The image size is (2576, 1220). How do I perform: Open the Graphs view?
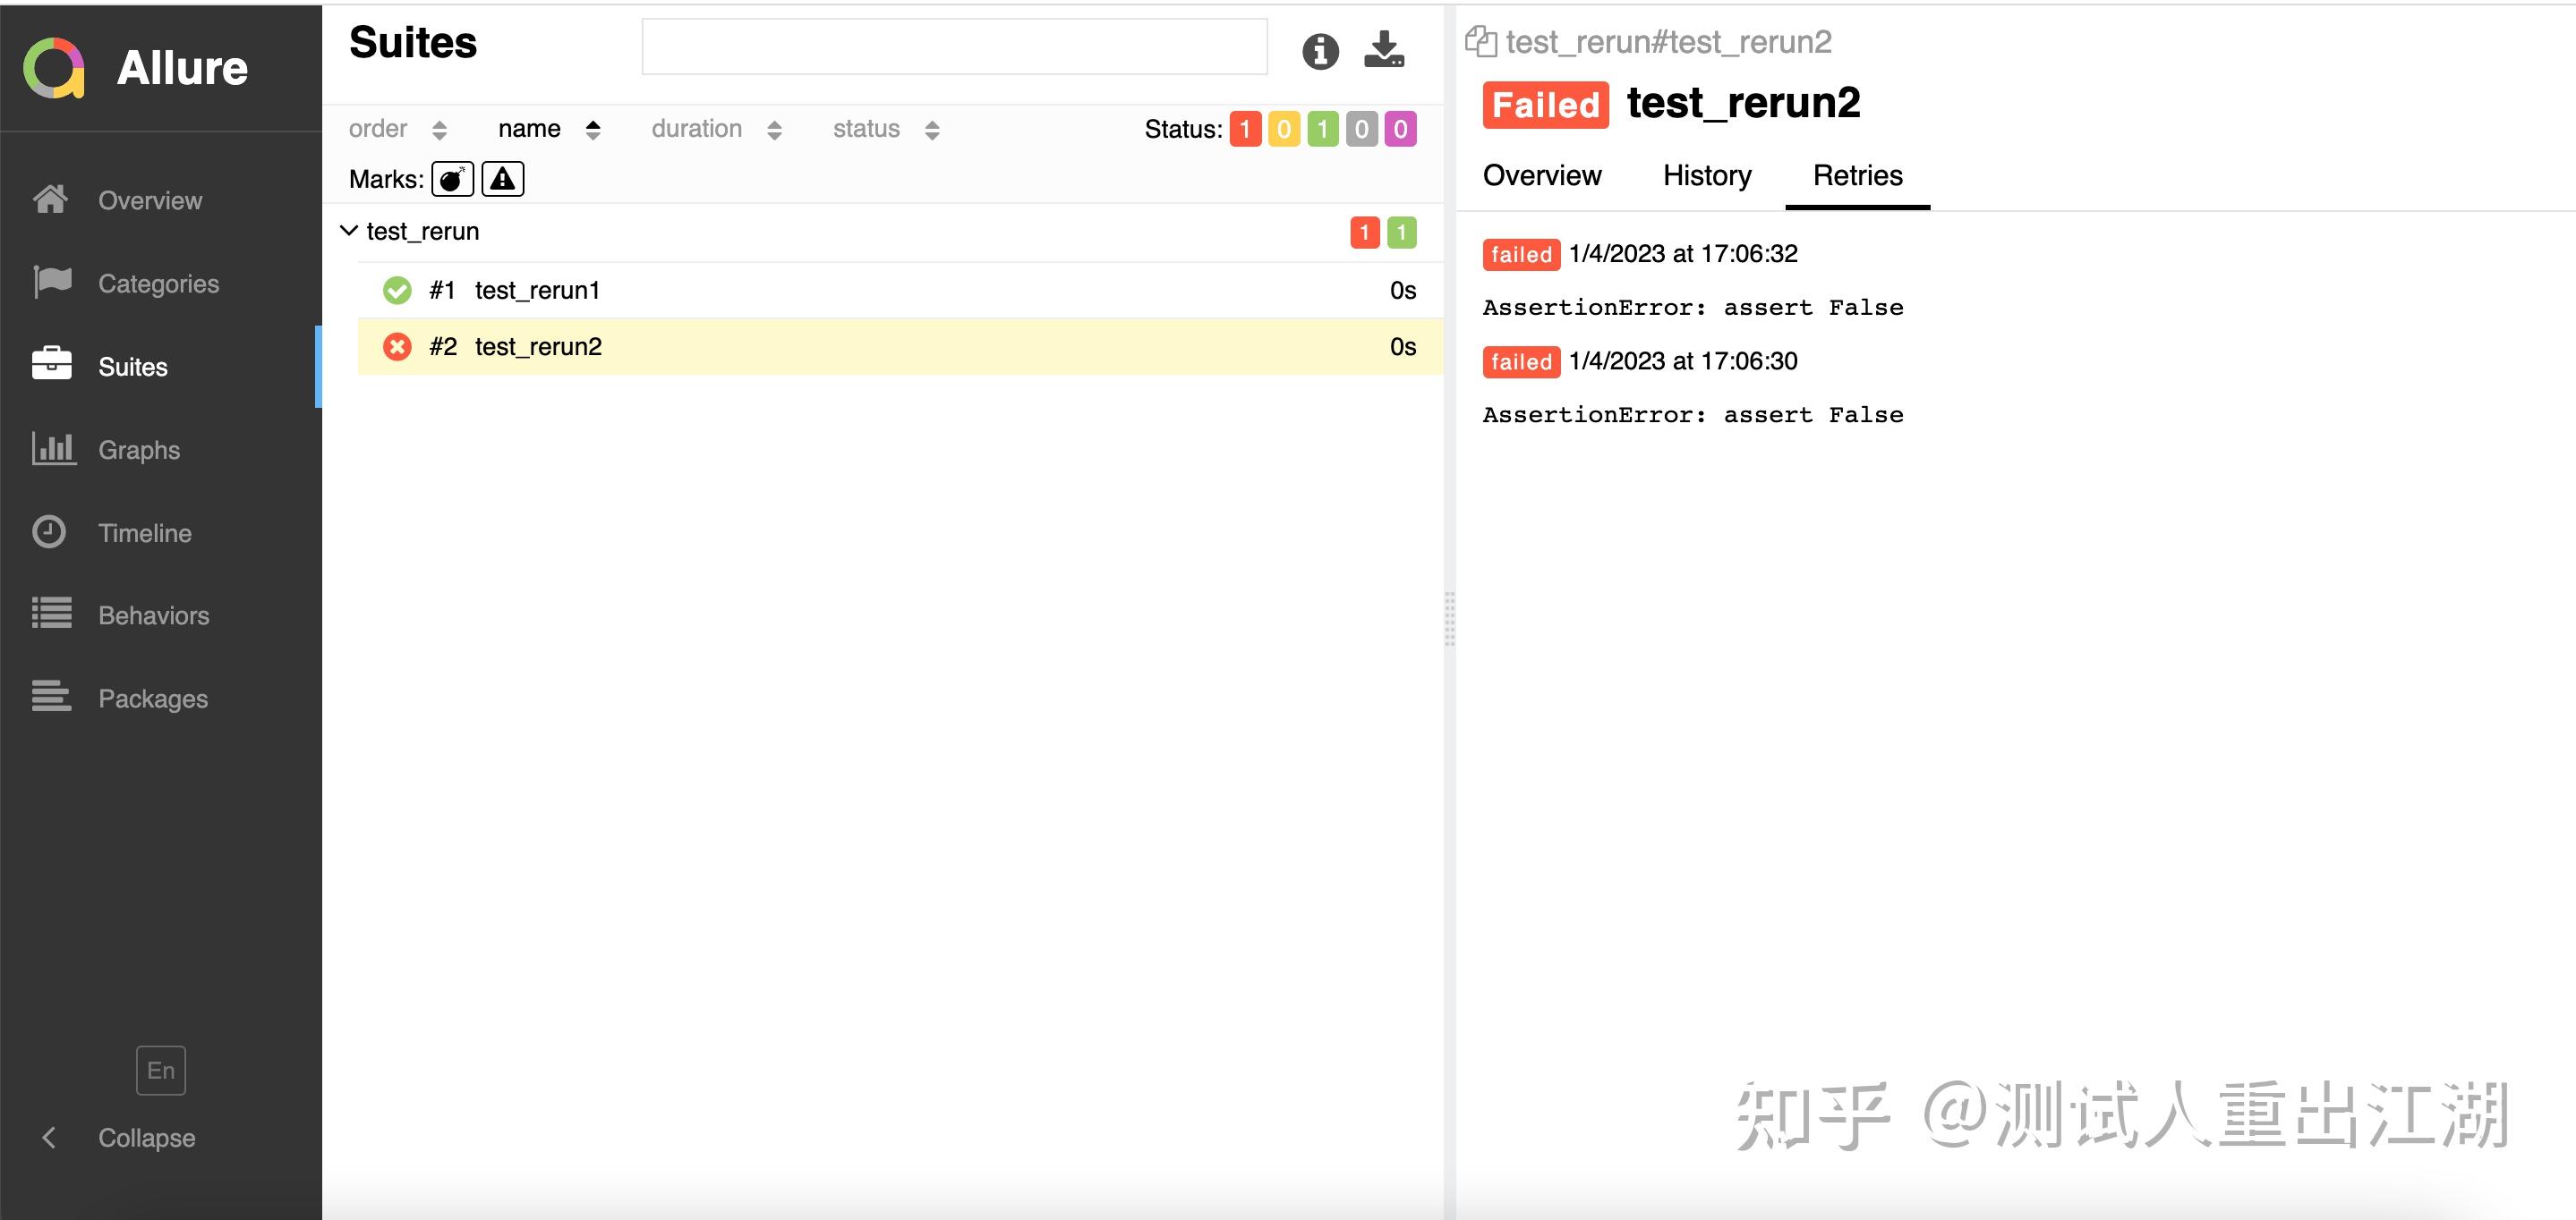[138, 450]
